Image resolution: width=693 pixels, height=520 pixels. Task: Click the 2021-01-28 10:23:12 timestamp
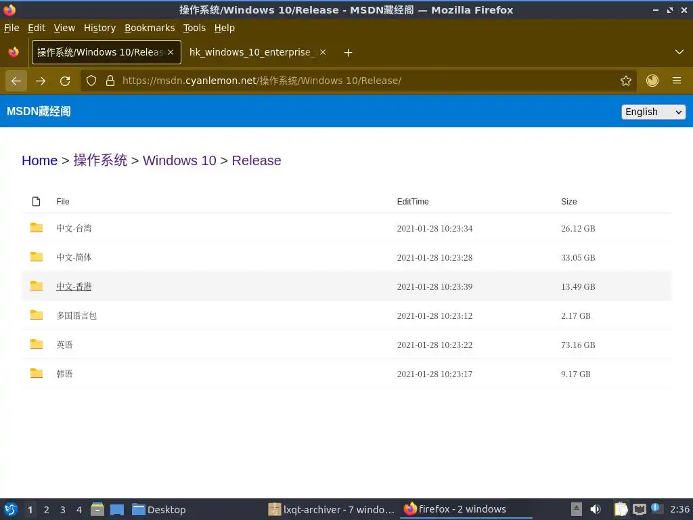click(434, 316)
